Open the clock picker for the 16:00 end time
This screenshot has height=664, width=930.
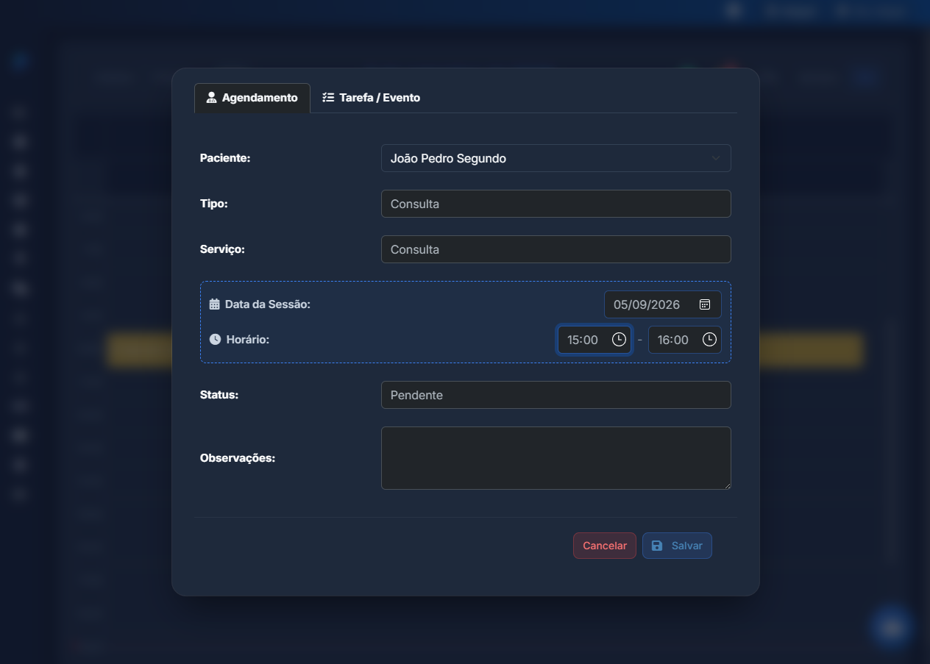click(x=709, y=340)
